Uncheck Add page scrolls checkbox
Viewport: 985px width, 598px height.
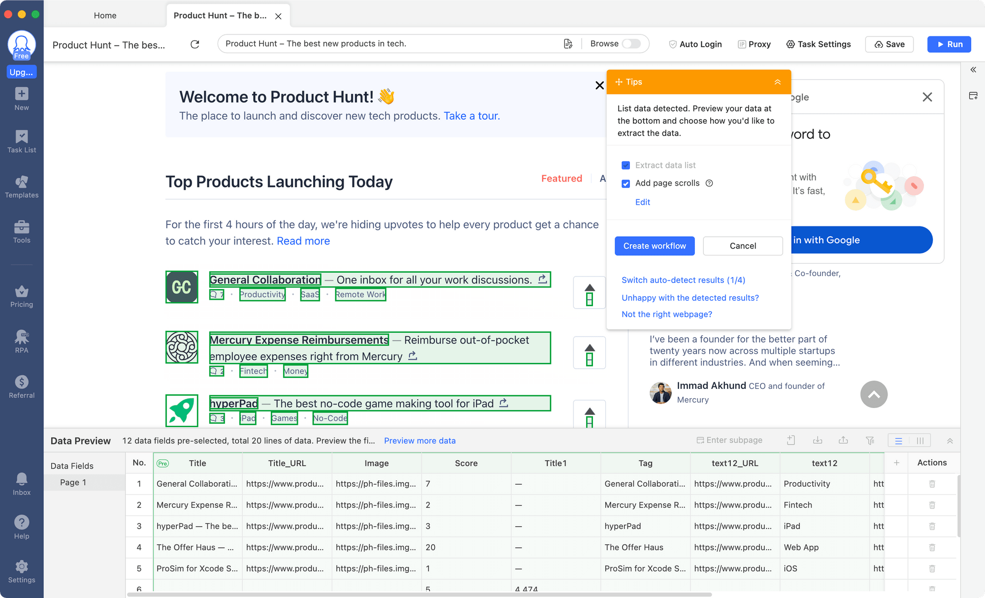point(625,184)
